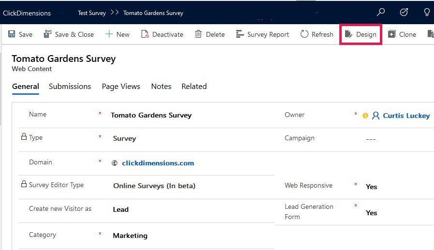Screen dimensions: 434x250
Task: Click the Campaign field empty value
Action: pyautogui.click(x=371, y=139)
